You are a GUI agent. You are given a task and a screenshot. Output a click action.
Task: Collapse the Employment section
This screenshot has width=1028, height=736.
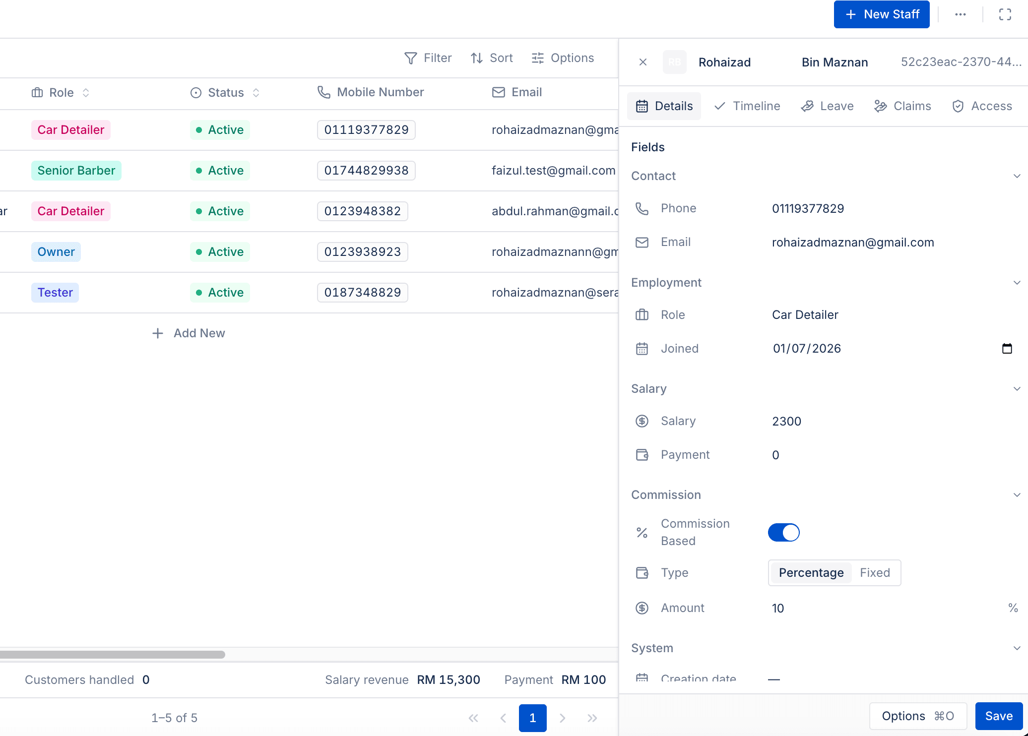pyautogui.click(x=1017, y=283)
